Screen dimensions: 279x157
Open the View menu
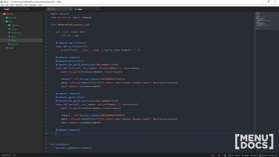coord(12,5)
